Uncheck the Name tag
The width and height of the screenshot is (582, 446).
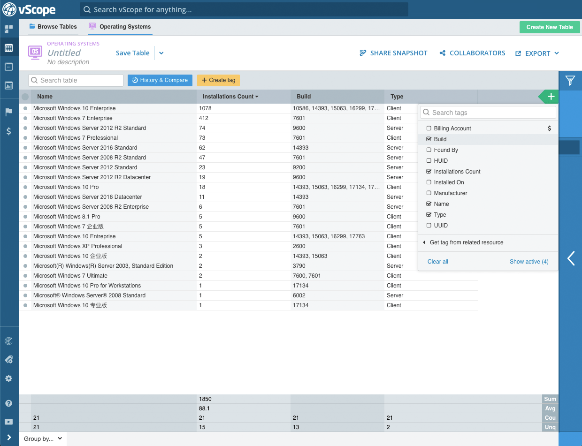point(429,204)
